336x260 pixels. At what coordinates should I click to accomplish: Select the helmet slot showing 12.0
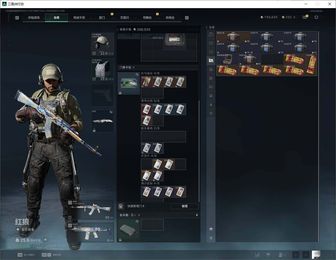102,44
